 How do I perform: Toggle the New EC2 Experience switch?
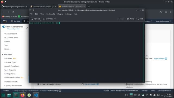4,27
